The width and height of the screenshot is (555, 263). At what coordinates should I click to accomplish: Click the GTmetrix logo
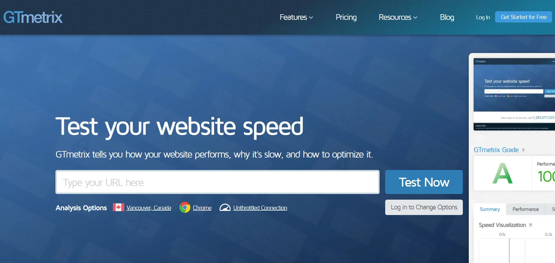click(x=33, y=17)
